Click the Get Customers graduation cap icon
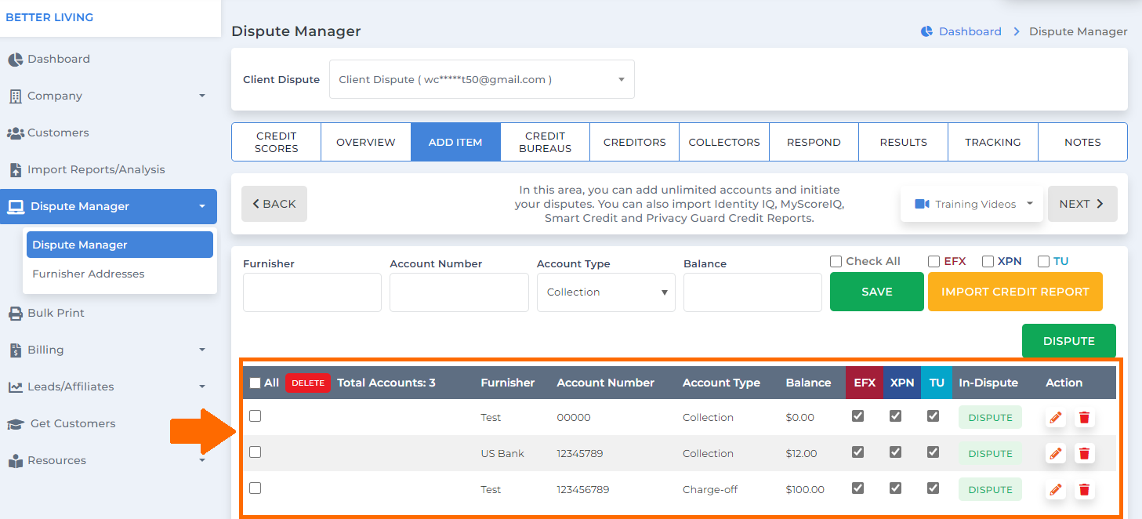The image size is (1142, 519). pos(16,424)
